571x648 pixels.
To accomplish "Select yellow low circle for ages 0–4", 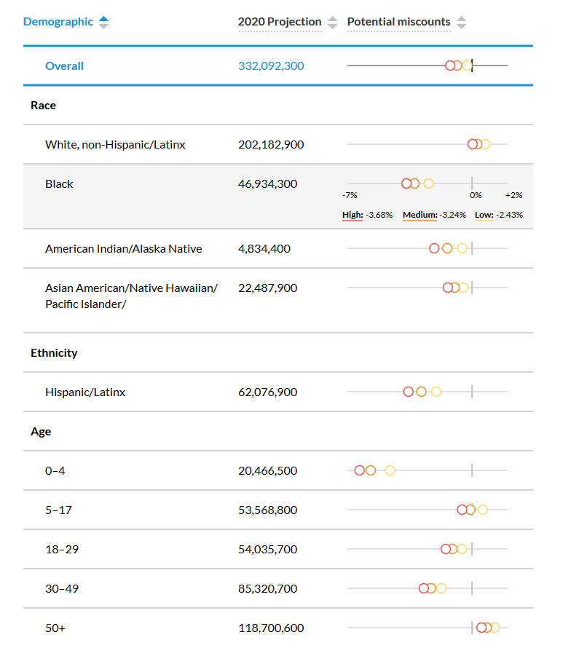I will (x=390, y=470).
